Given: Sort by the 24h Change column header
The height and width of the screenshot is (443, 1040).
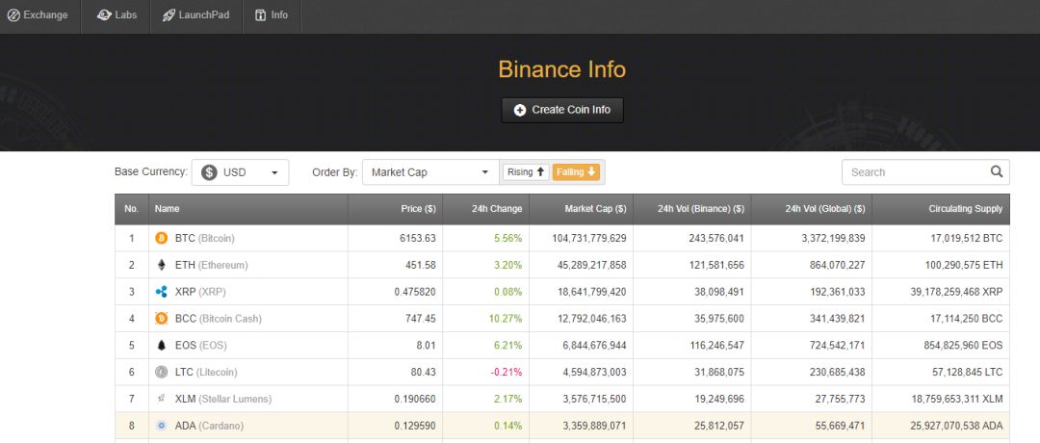Looking at the screenshot, I should [x=485, y=209].
